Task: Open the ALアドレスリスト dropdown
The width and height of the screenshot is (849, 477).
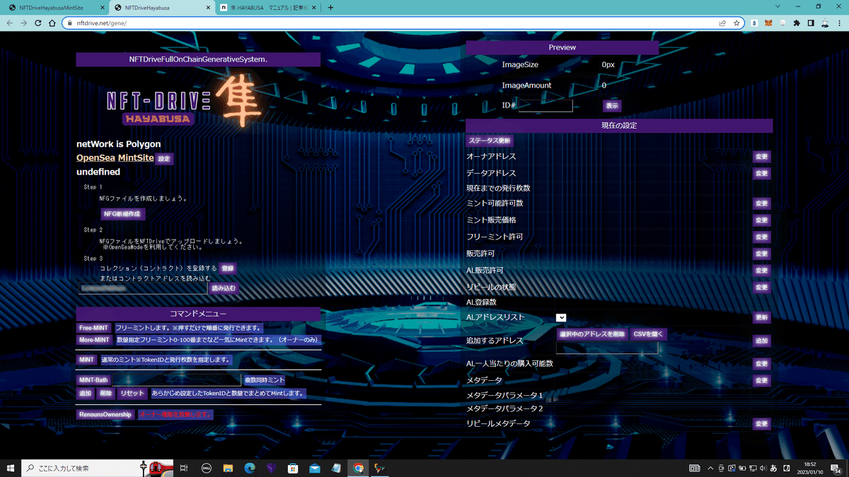Action: [x=561, y=318]
